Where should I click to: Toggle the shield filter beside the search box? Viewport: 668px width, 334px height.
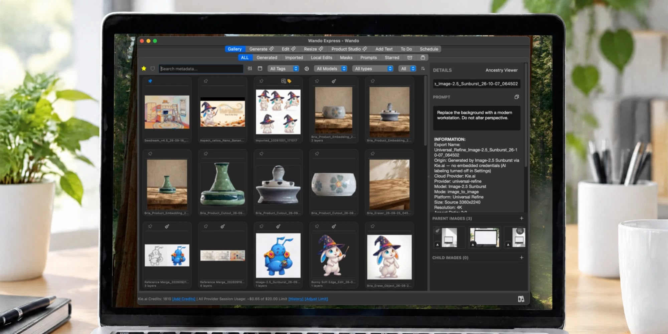tap(153, 68)
